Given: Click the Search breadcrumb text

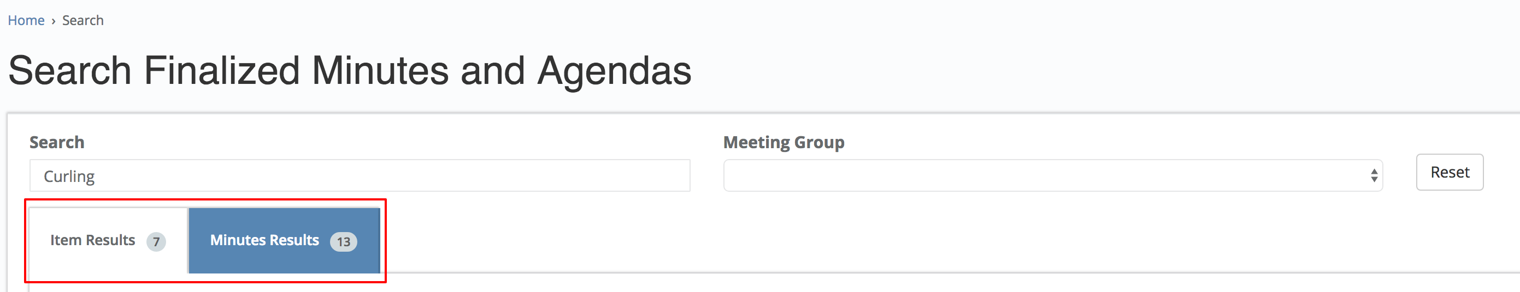Looking at the screenshot, I should click(83, 21).
